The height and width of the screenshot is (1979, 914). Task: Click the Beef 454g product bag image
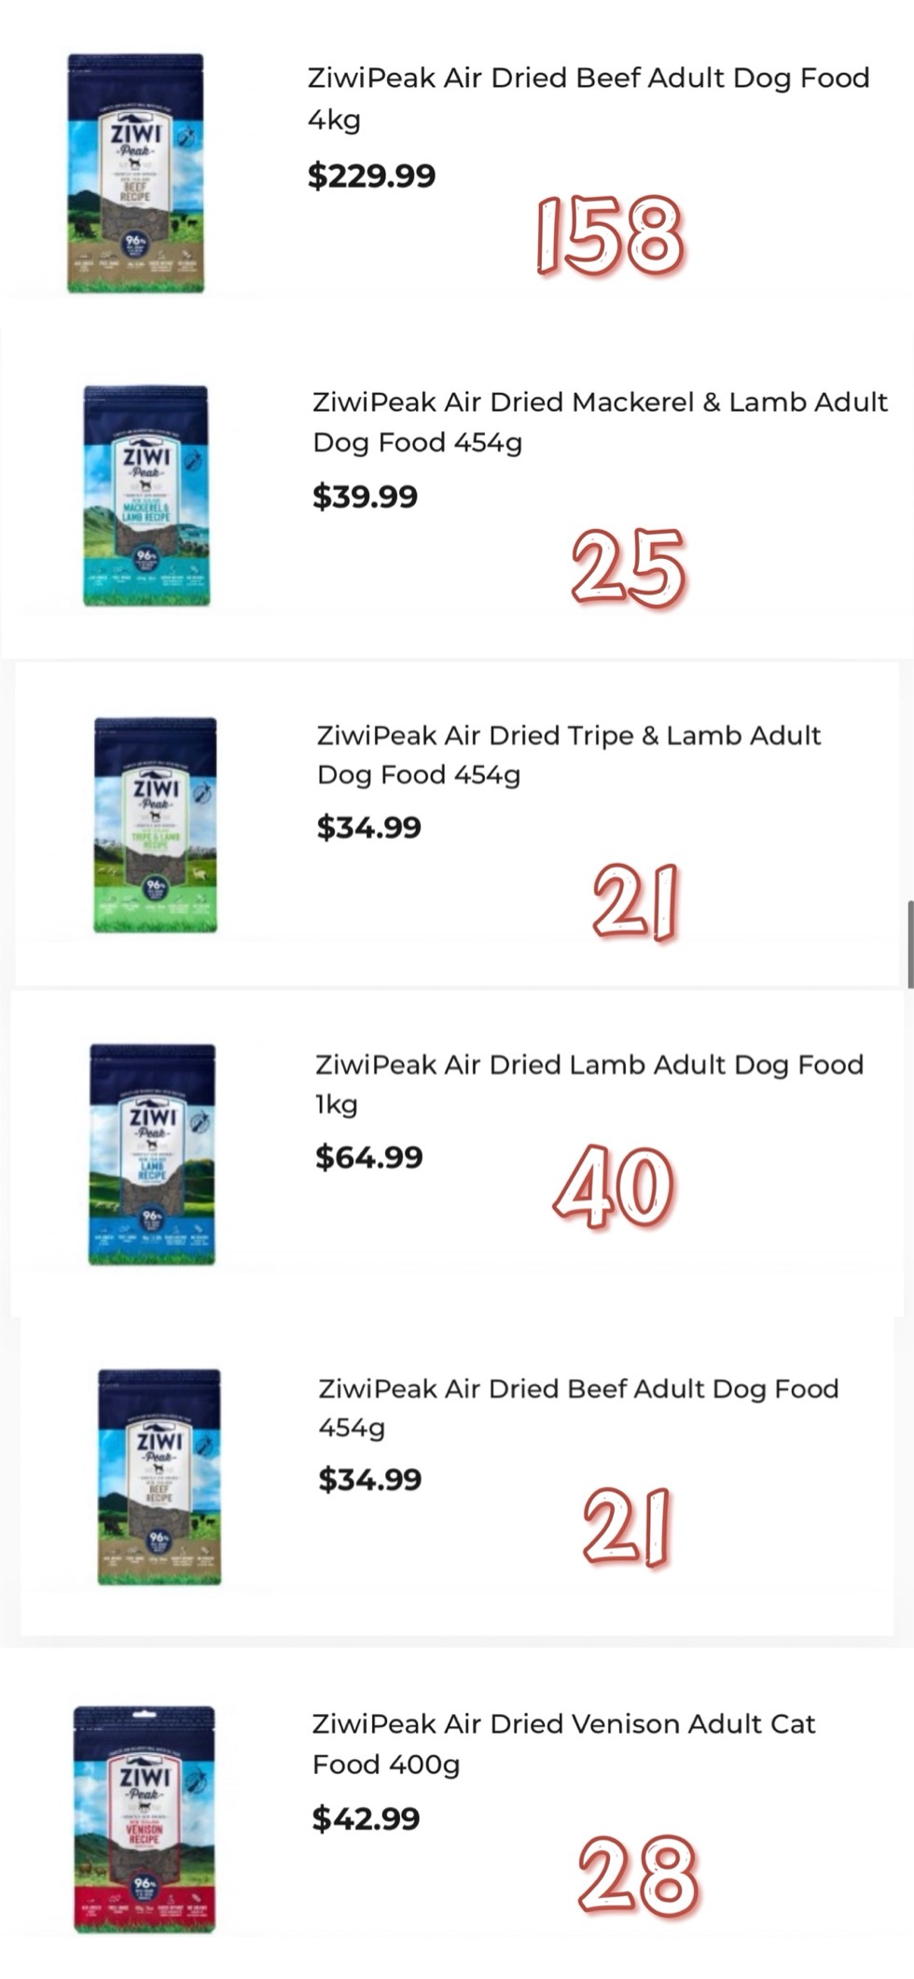159,1477
